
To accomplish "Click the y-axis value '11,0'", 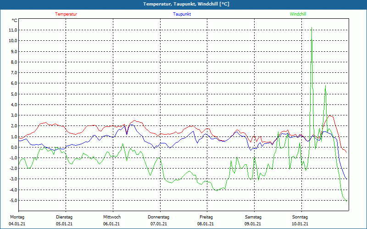I will tap(12, 30).
